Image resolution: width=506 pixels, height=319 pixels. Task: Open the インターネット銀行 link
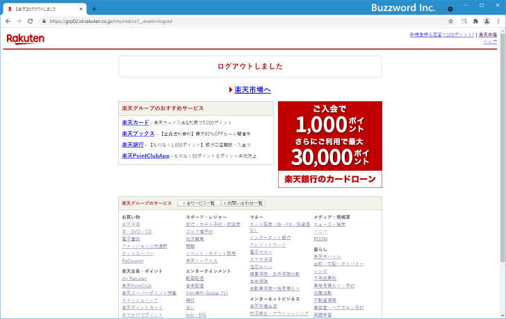(x=270, y=238)
